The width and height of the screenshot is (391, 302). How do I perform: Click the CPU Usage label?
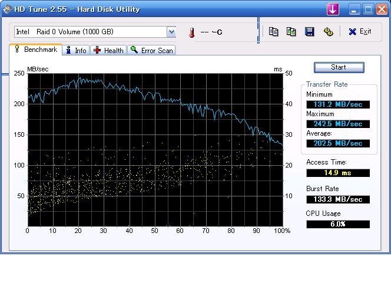[323, 214]
